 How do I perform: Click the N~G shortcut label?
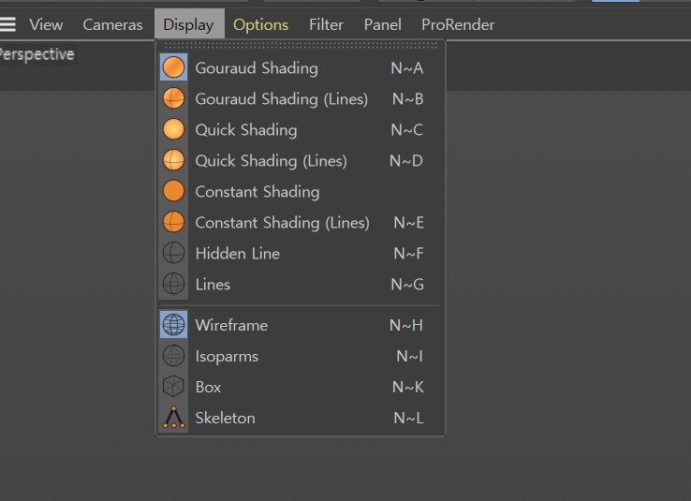point(407,284)
